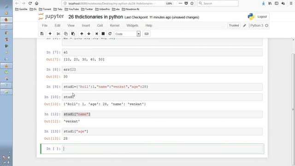This screenshot has width=295, height=166.
Task: Click the stud1 dictionary definition cell
Action: [162, 87]
